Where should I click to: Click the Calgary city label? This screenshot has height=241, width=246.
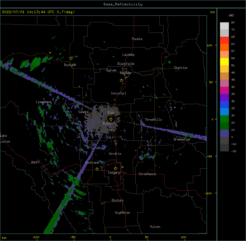click(x=114, y=173)
